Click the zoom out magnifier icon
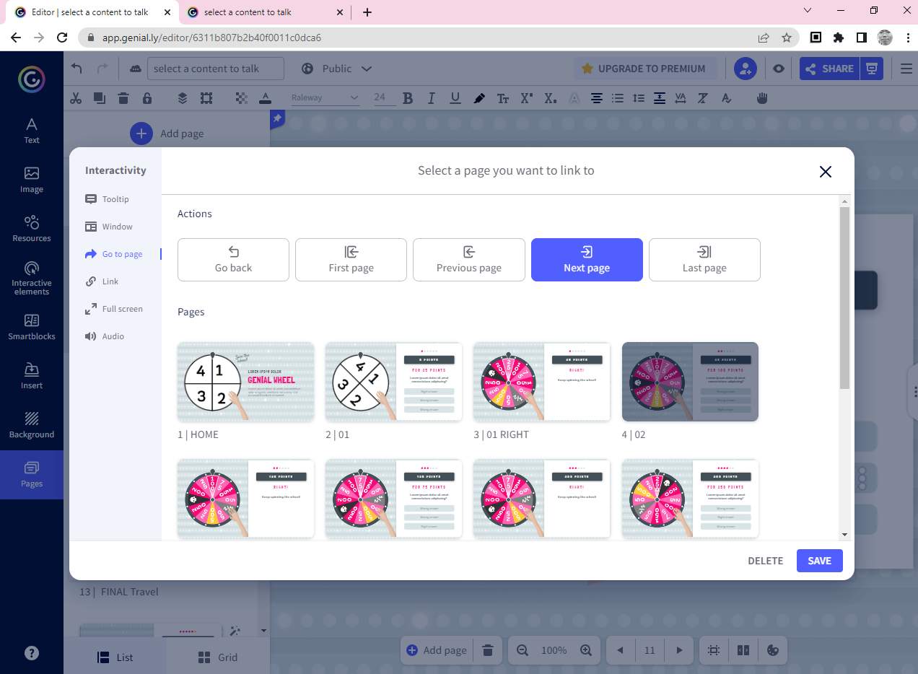This screenshot has height=674, width=918. (x=523, y=650)
